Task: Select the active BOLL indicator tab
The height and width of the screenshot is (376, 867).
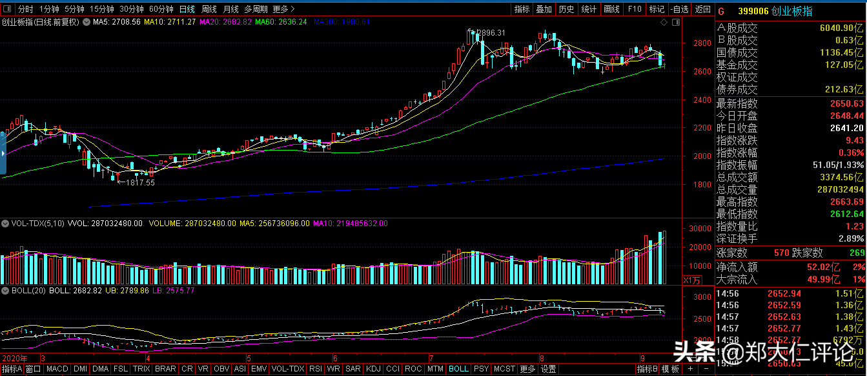Action: pos(458,369)
